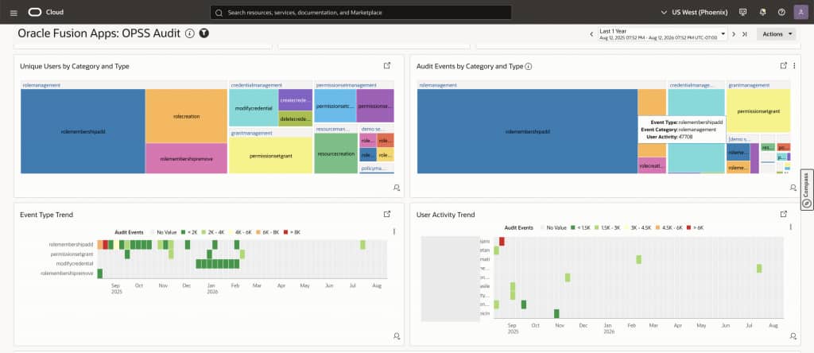Click grantmanagement header in Unique Users treemap

coord(251,133)
